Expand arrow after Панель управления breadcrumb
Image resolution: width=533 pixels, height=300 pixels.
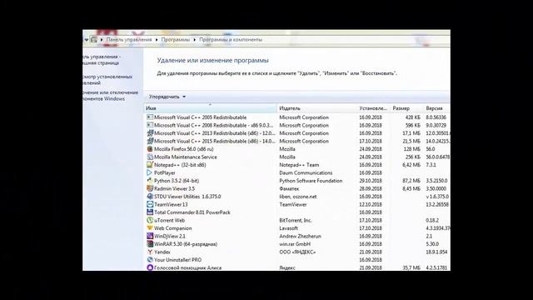tap(157, 39)
